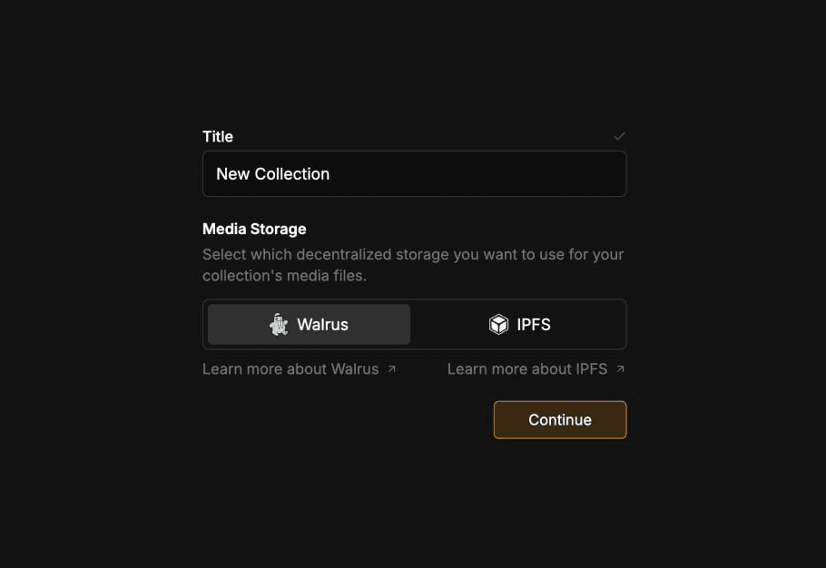The height and width of the screenshot is (568, 826).
Task: Click the arrow icon after Walrus link
Action: (391, 369)
